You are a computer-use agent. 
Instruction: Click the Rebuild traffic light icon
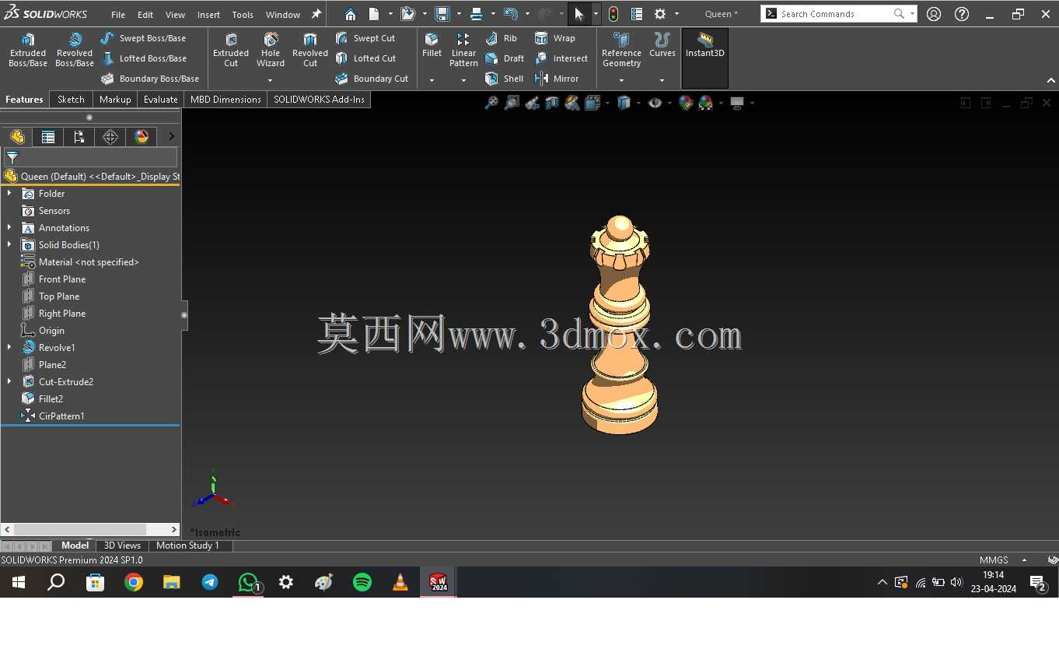613,14
